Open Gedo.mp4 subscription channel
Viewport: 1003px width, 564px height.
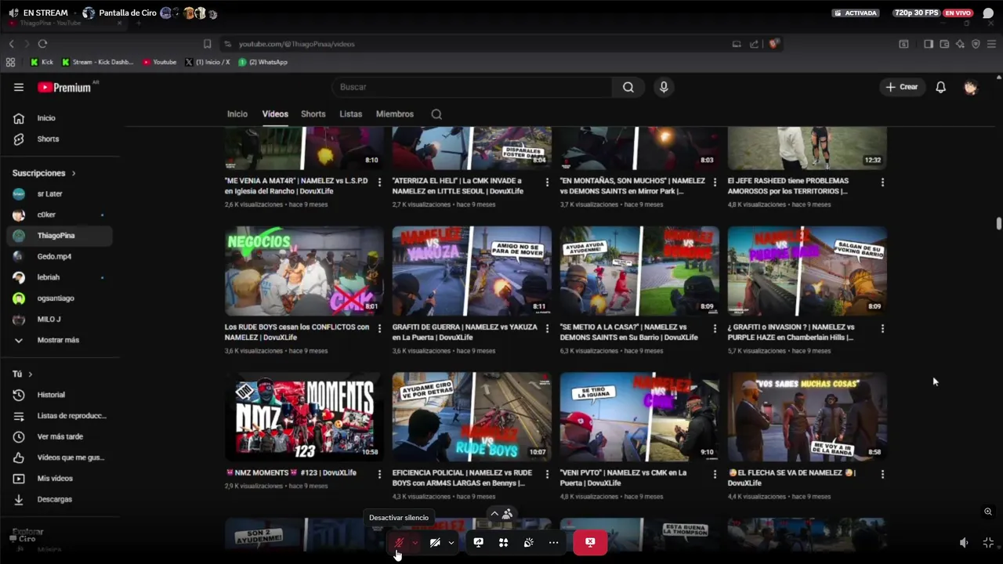[x=60, y=256]
